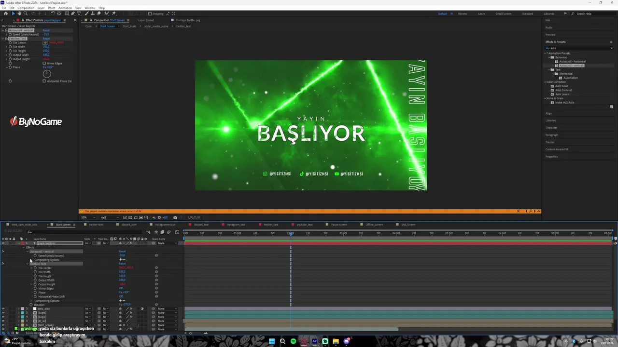Viewport: 618px width, 347px height.
Task: Select the Rotation tool
Action: (x=53, y=13)
